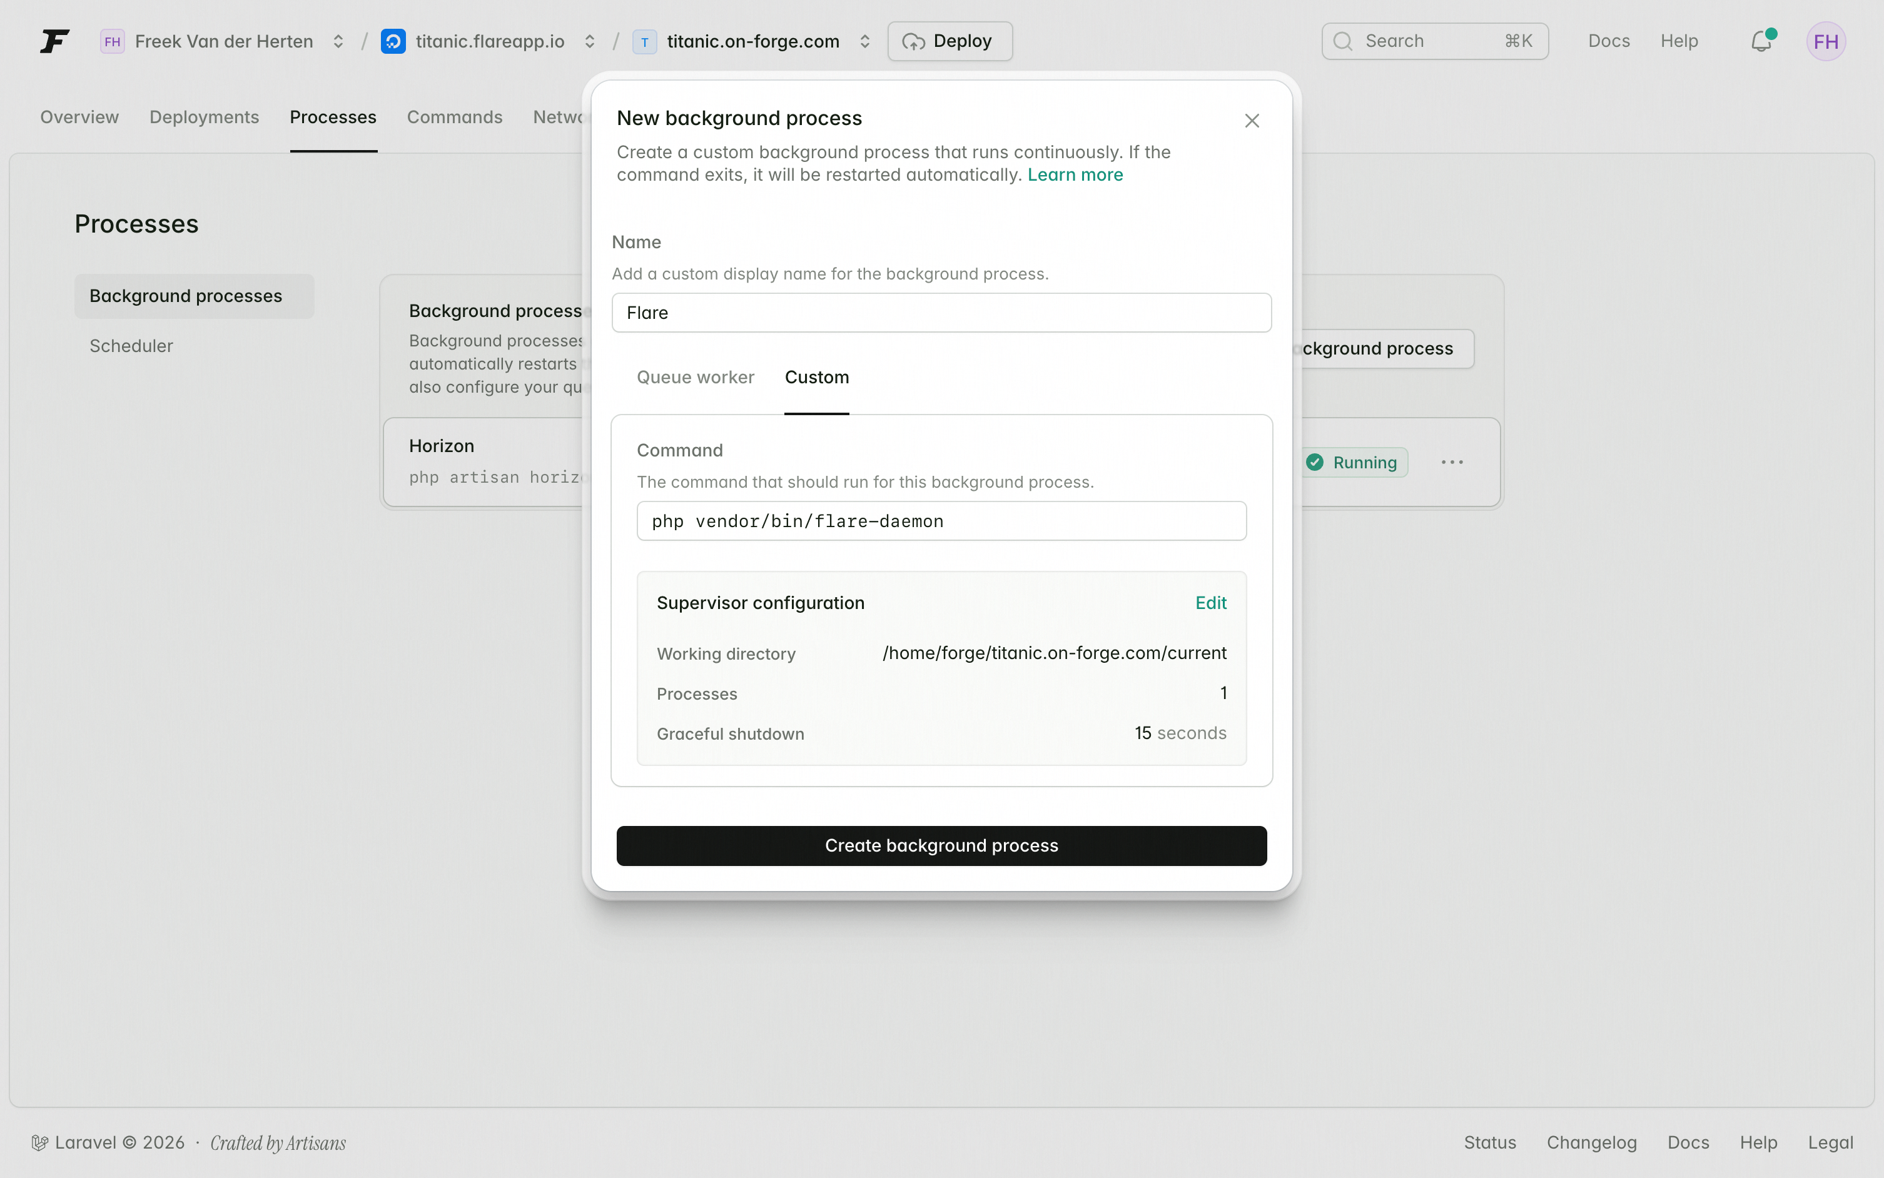Expand the Freek Van der Herten switcher
The width and height of the screenshot is (1884, 1178).
click(x=338, y=41)
